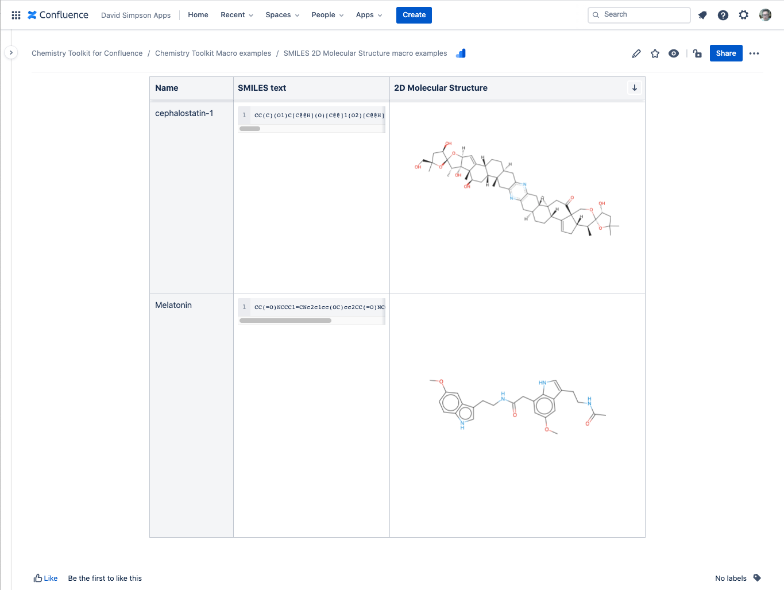The width and height of the screenshot is (784, 590).
Task: Edit the page with the pencil icon
Action: point(636,53)
